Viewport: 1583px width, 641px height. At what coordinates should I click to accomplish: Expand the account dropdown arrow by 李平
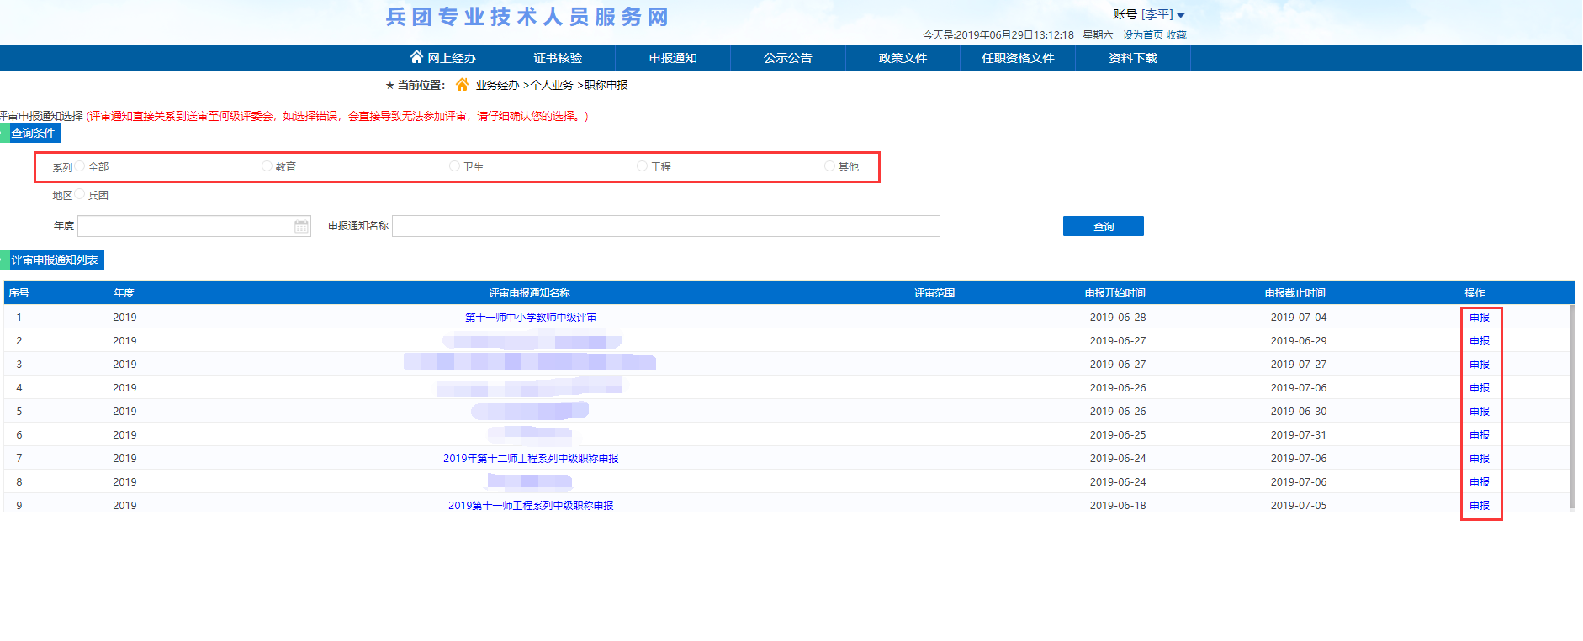(1181, 16)
